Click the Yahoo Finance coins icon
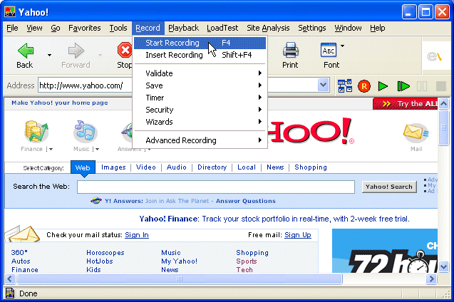 pos(36,132)
